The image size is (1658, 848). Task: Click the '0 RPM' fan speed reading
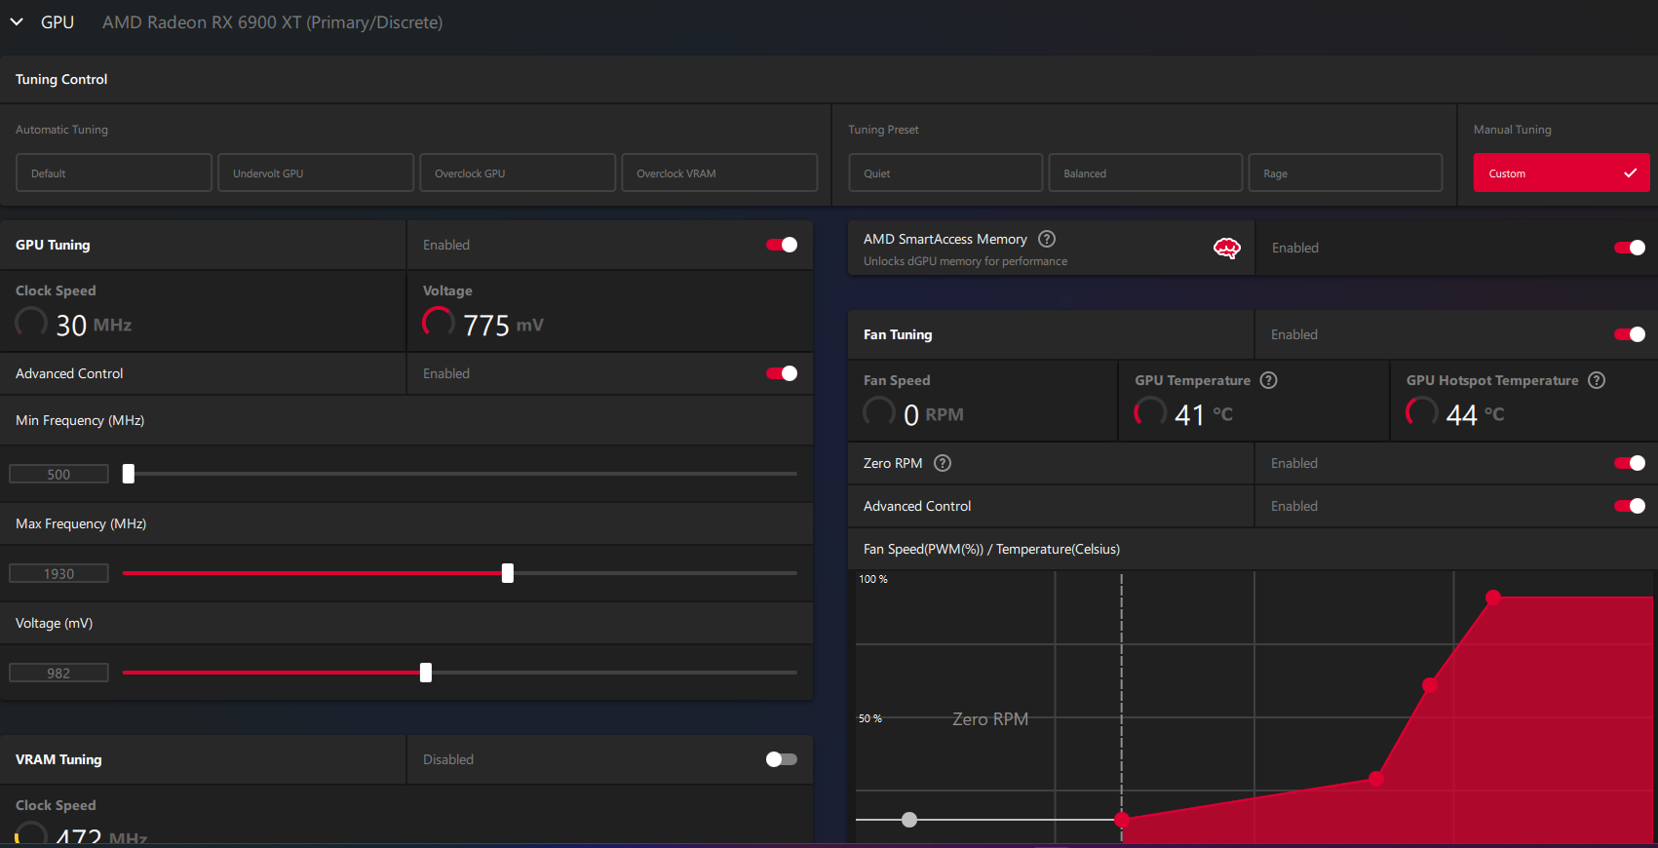point(934,414)
